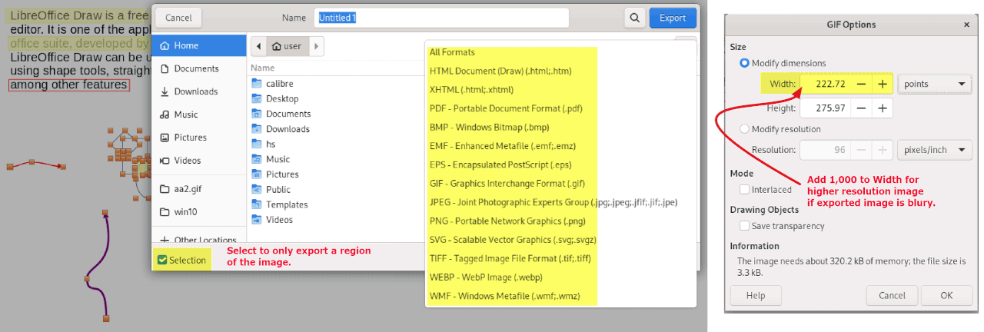Click Cancel in the export file dialog
Image resolution: width=984 pixels, height=332 pixels.
[x=178, y=18]
